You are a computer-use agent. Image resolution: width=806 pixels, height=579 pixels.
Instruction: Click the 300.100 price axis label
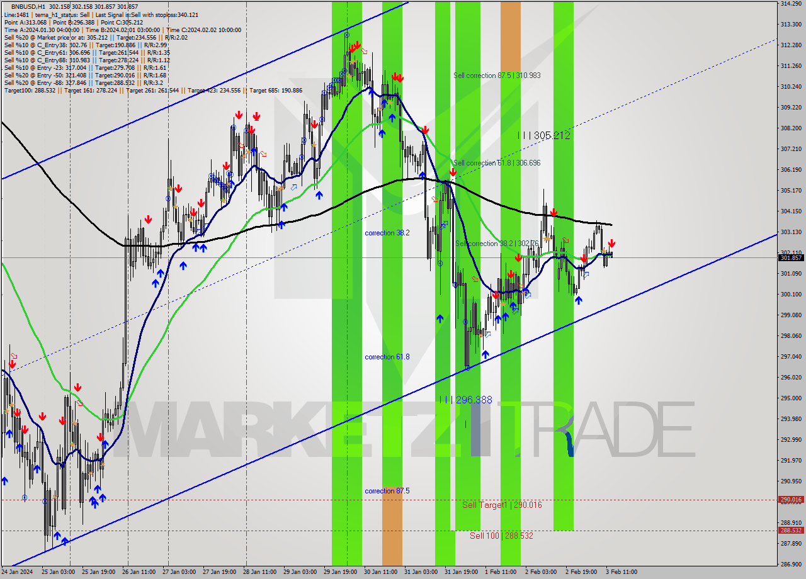click(x=790, y=295)
